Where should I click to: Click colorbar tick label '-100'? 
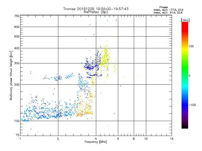pos(192,105)
